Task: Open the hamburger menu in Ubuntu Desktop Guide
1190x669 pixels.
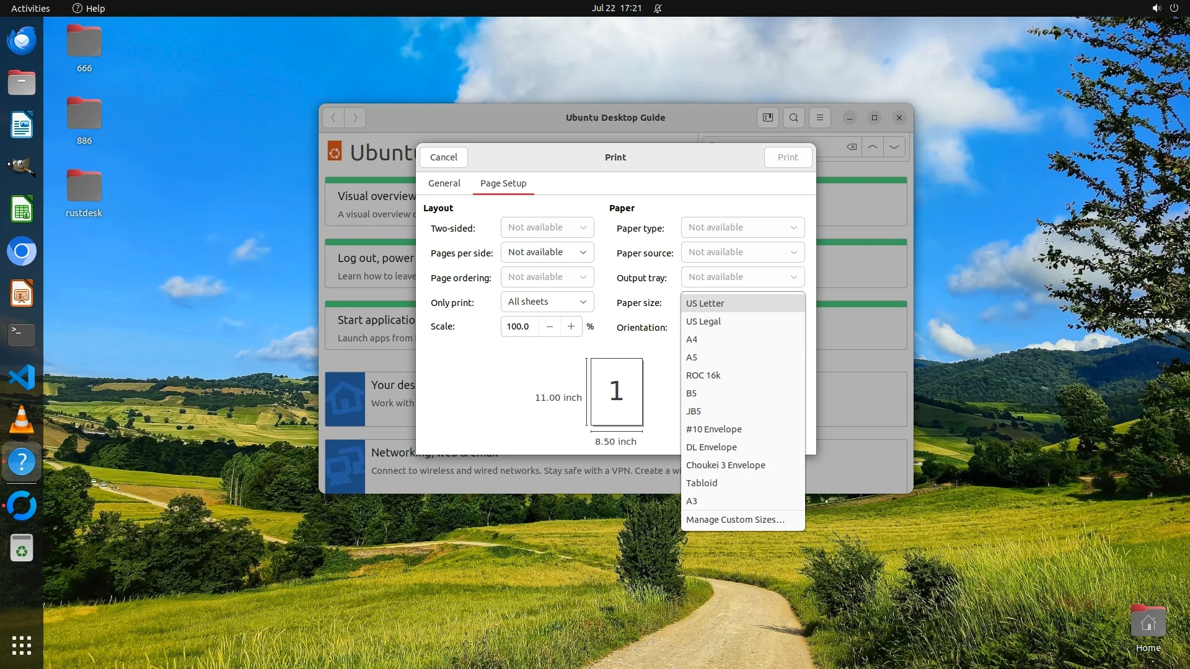Action: tap(819, 118)
